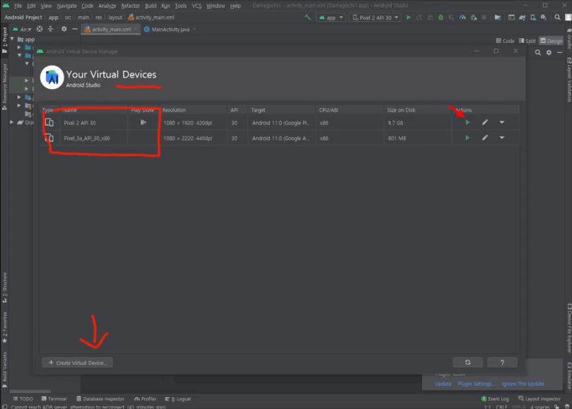The height and width of the screenshot is (409, 572).
Task: Switch editor to Design view
Action: point(551,41)
